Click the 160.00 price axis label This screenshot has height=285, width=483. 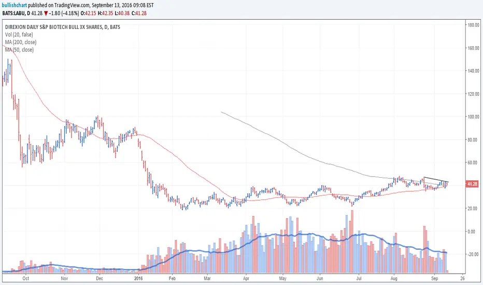coord(474,48)
